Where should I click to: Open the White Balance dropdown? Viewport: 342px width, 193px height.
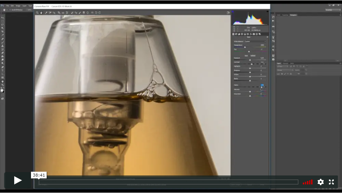click(x=255, y=41)
